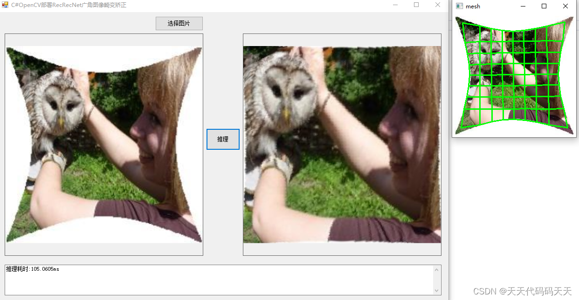Click the green grid mesh image
Image resolution: width=579 pixels, height=300 pixels.
[x=514, y=75]
